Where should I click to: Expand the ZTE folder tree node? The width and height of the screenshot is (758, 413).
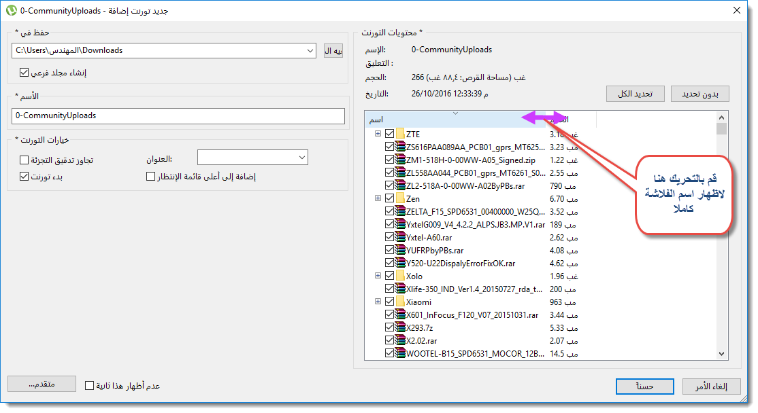click(378, 134)
